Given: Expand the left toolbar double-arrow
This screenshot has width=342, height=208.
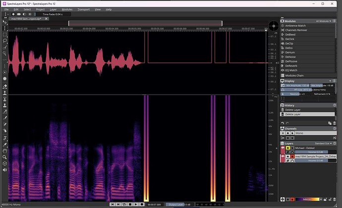Looking at the screenshot, I should click(5, 18).
